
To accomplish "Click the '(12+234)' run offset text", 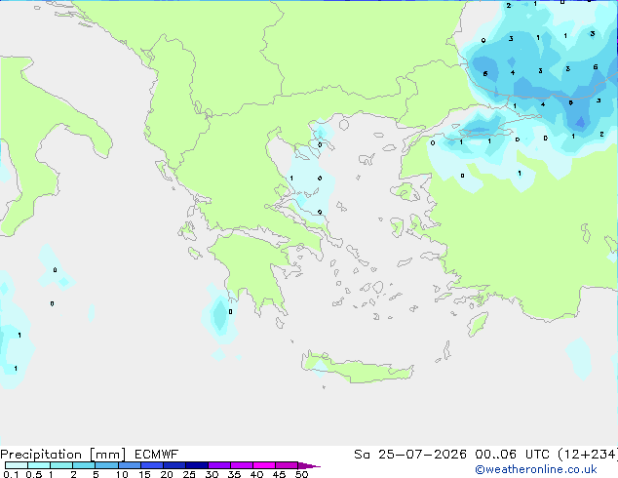I will click(x=588, y=455).
